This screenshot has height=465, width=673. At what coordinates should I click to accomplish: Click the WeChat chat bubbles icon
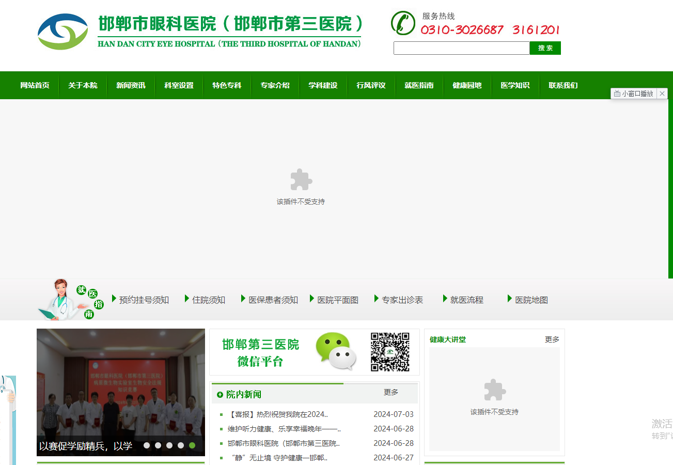(x=336, y=351)
